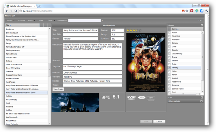Click the blue 'd' extension icon
Screen dimensions: 216x132
coord(202,11)
